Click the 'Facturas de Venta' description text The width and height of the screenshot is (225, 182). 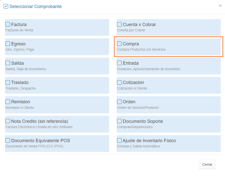(x=19, y=30)
